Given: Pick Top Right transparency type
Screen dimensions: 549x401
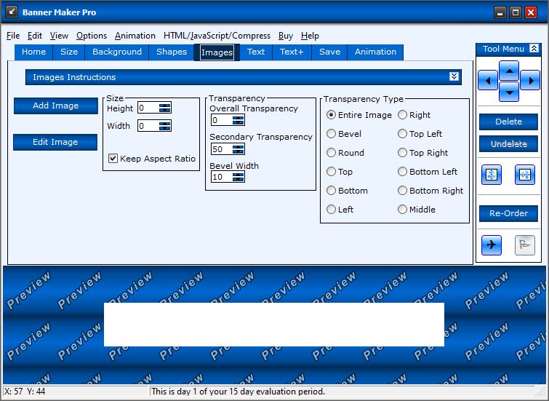Looking at the screenshot, I should 423,153.
